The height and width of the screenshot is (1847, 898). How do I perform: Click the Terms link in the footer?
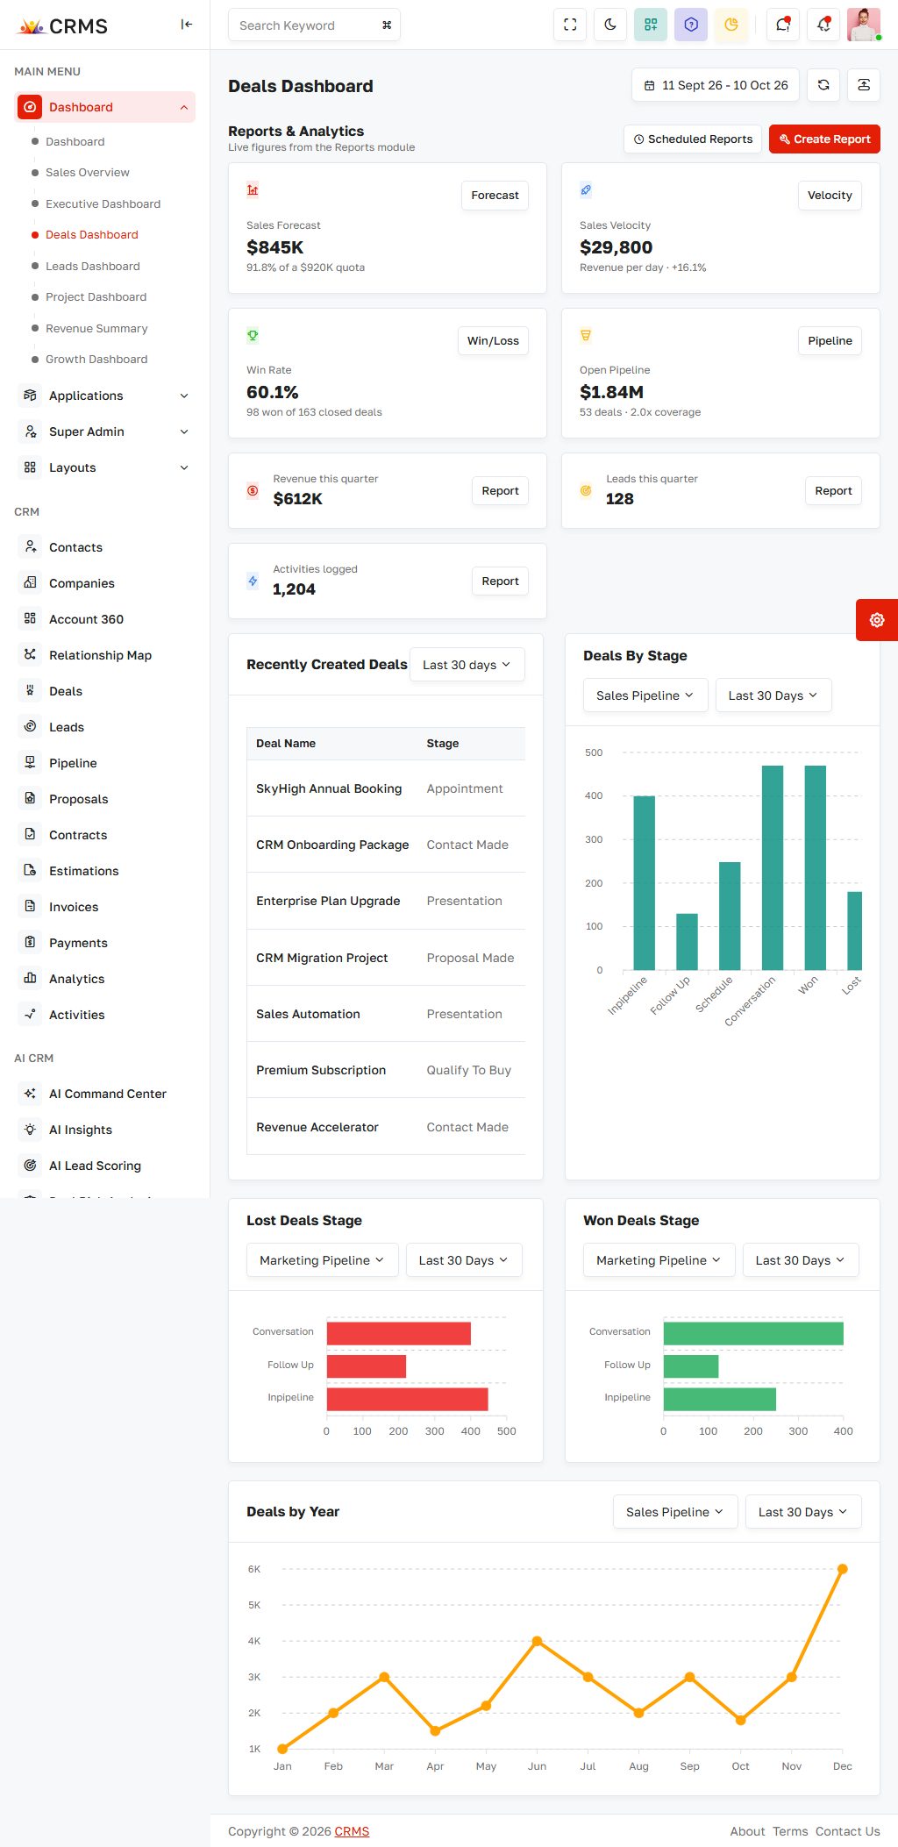[x=790, y=1831]
